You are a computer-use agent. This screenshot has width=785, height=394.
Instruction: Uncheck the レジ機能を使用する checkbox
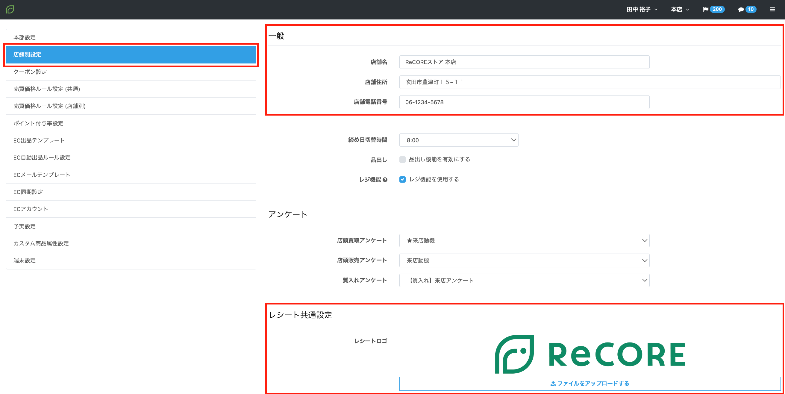[403, 179]
